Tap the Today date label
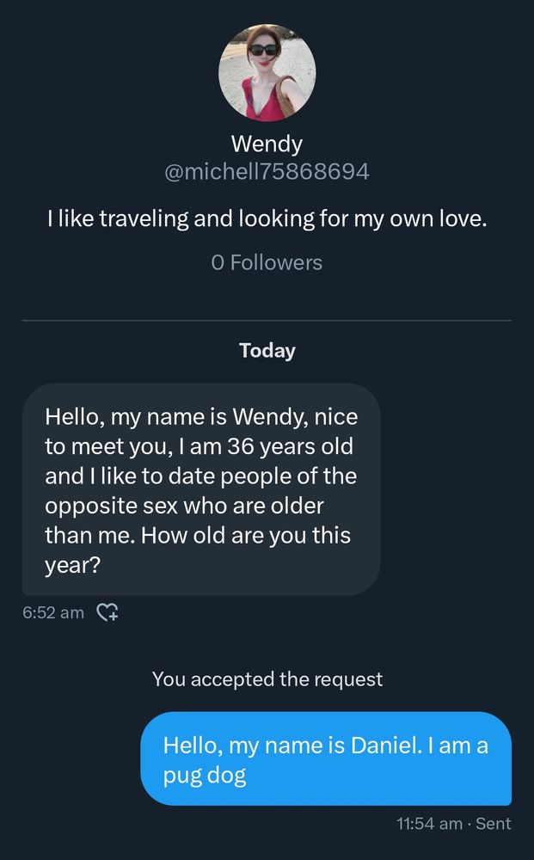Viewport: 534px width, 860px height. (267, 350)
